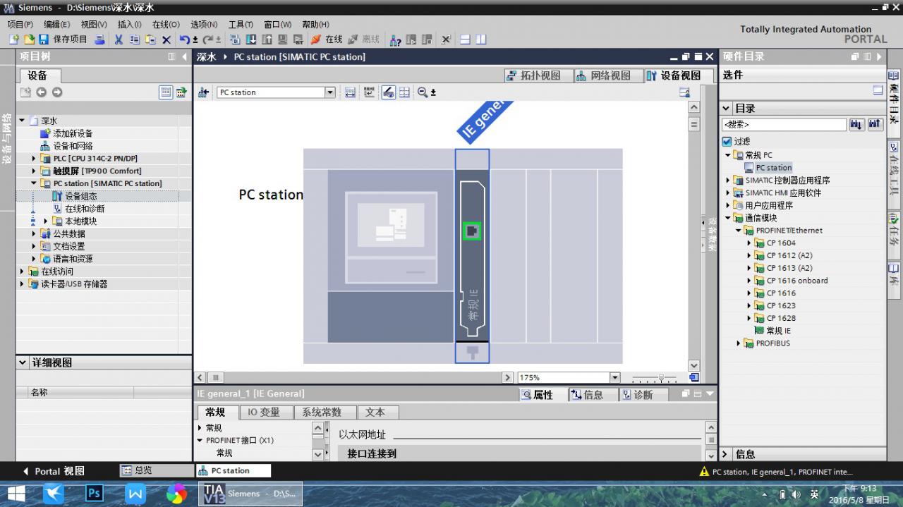Expand the PLC [CPU 314C-2 PN/DP] node
Image resolution: width=903 pixels, height=507 pixels.
(x=33, y=159)
